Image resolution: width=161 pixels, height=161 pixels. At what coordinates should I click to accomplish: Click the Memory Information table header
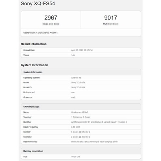33,151
